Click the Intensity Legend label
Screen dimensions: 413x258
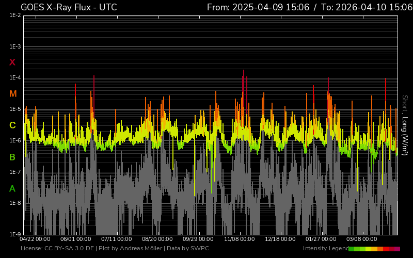coord(325,249)
